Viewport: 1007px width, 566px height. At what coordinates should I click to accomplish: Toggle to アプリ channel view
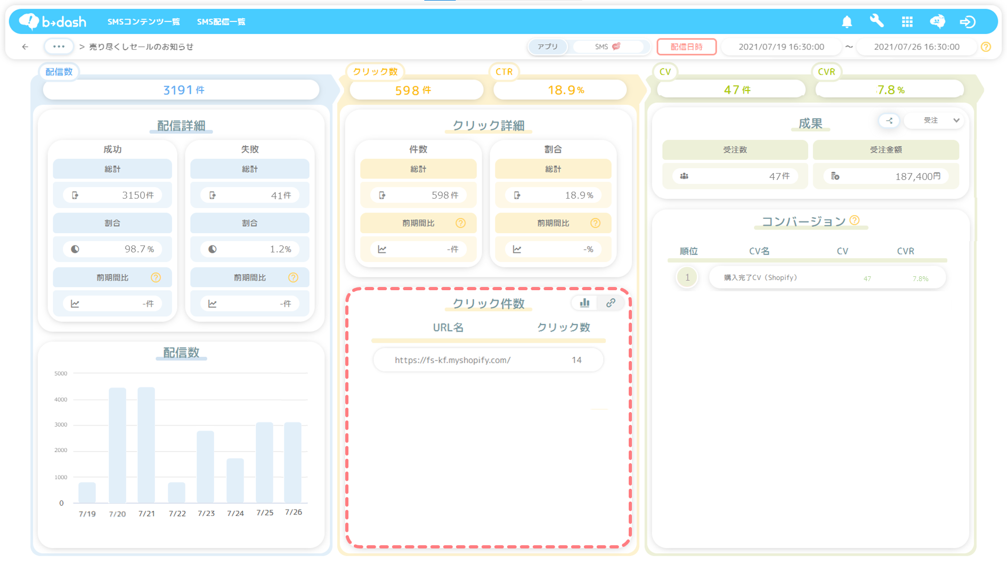point(547,47)
